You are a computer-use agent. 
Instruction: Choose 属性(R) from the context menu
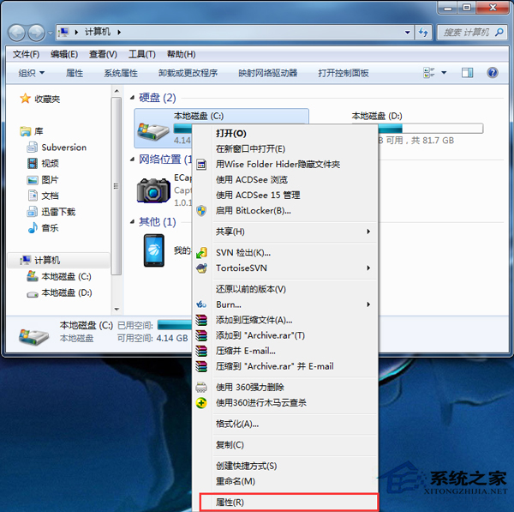pyautogui.click(x=289, y=503)
